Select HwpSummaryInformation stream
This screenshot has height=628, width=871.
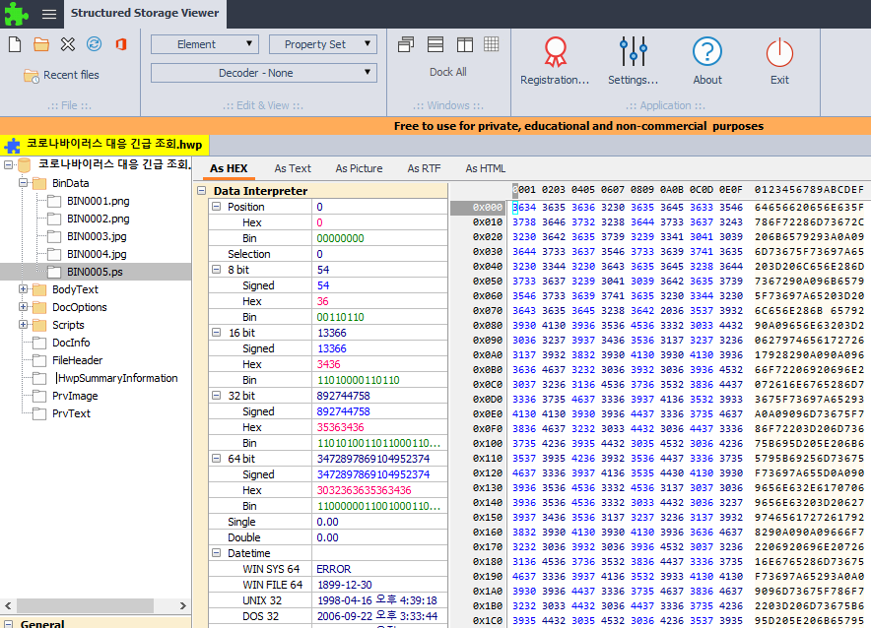point(116,378)
